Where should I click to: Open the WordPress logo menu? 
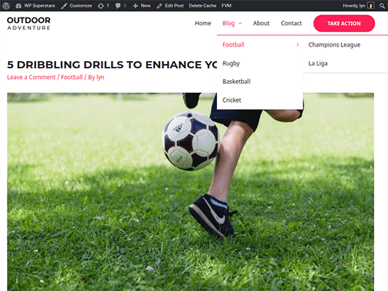6,5
